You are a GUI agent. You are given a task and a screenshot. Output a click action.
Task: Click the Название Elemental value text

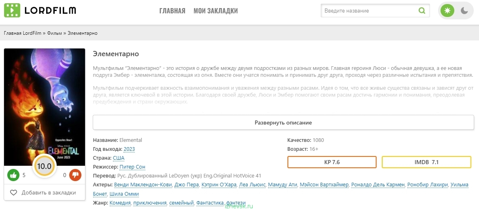point(131,140)
